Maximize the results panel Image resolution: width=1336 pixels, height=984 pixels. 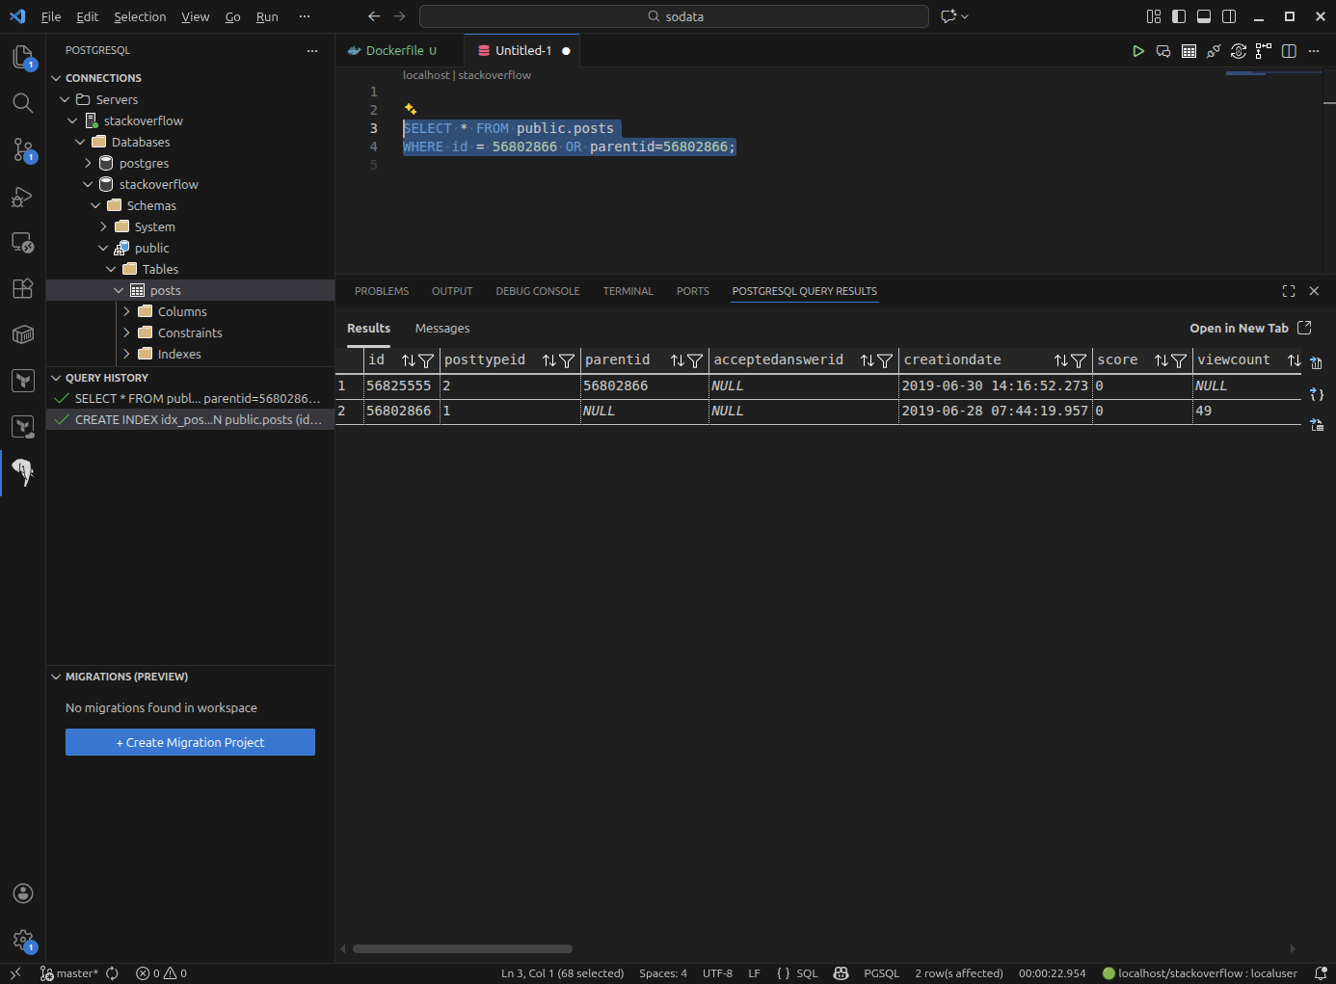[1289, 291]
